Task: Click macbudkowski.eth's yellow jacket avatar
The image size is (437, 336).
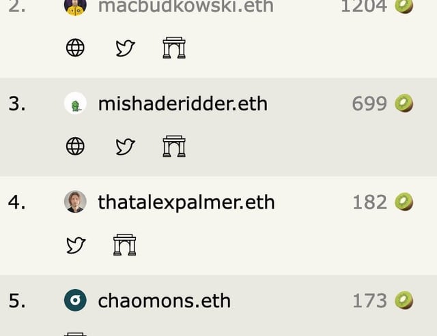Action: pyautogui.click(x=75, y=7)
